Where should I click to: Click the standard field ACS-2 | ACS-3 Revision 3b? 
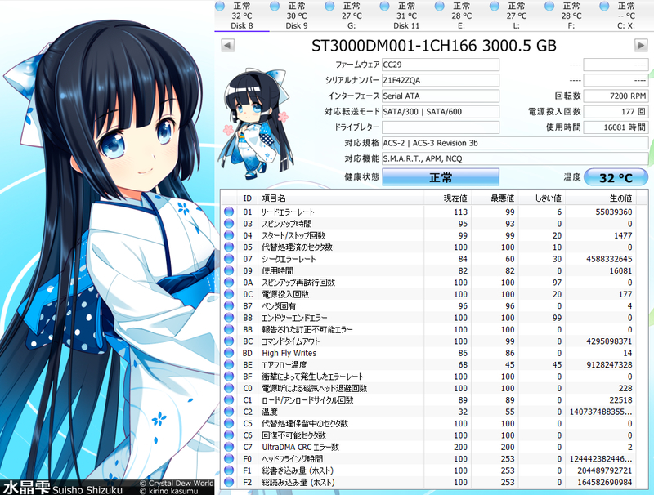click(515, 143)
